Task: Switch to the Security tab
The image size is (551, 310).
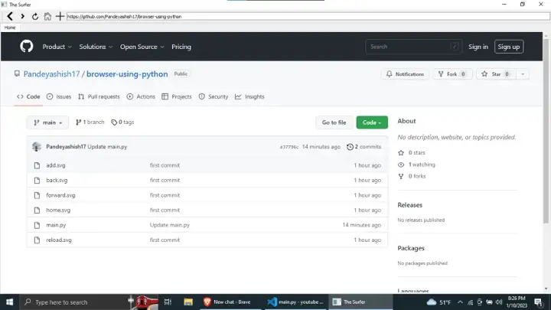Action: pos(213,96)
